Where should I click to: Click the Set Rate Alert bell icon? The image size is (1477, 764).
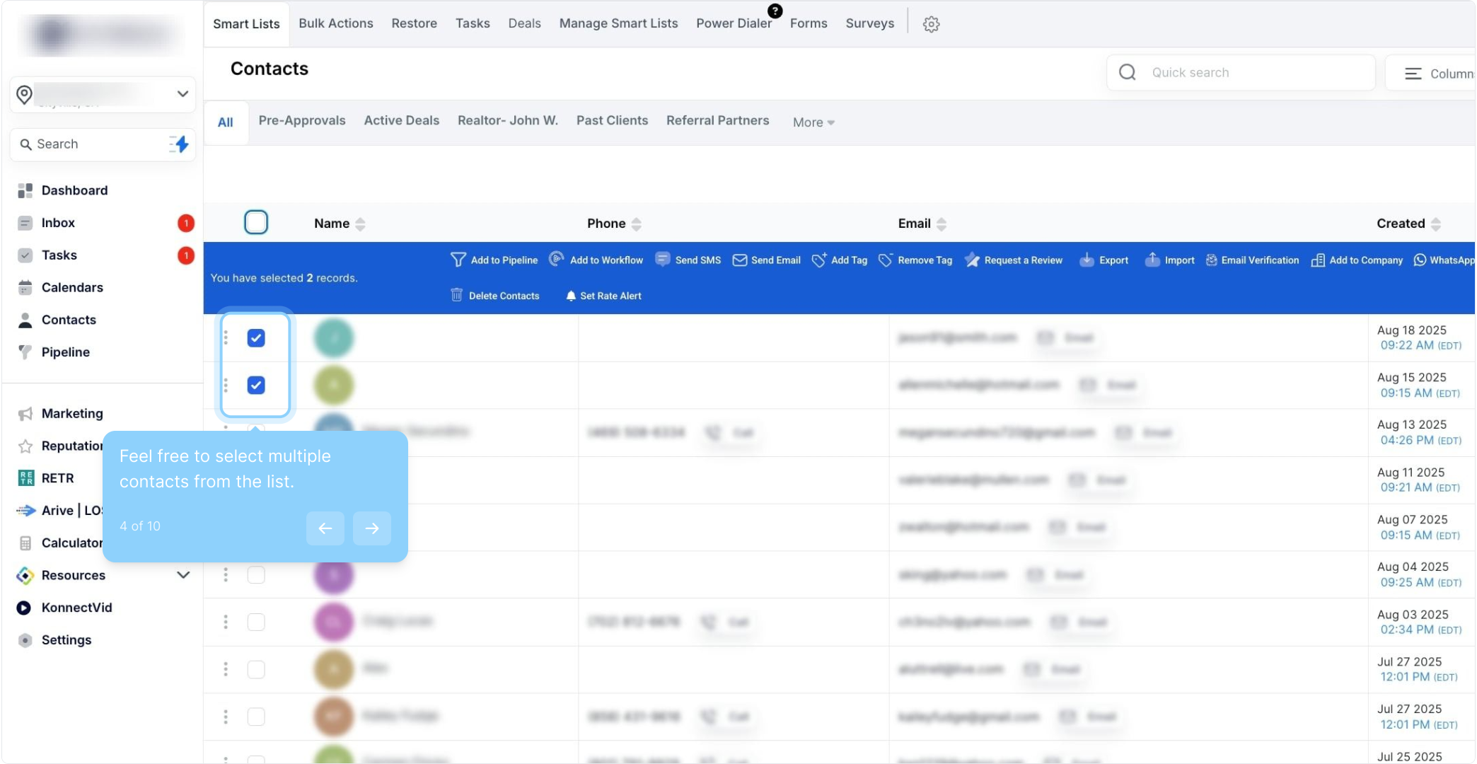[571, 296]
